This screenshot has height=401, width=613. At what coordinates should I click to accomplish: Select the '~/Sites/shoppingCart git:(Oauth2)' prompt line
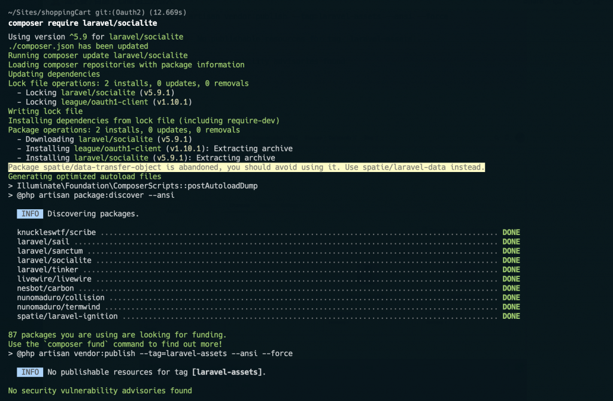(x=98, y=13)
